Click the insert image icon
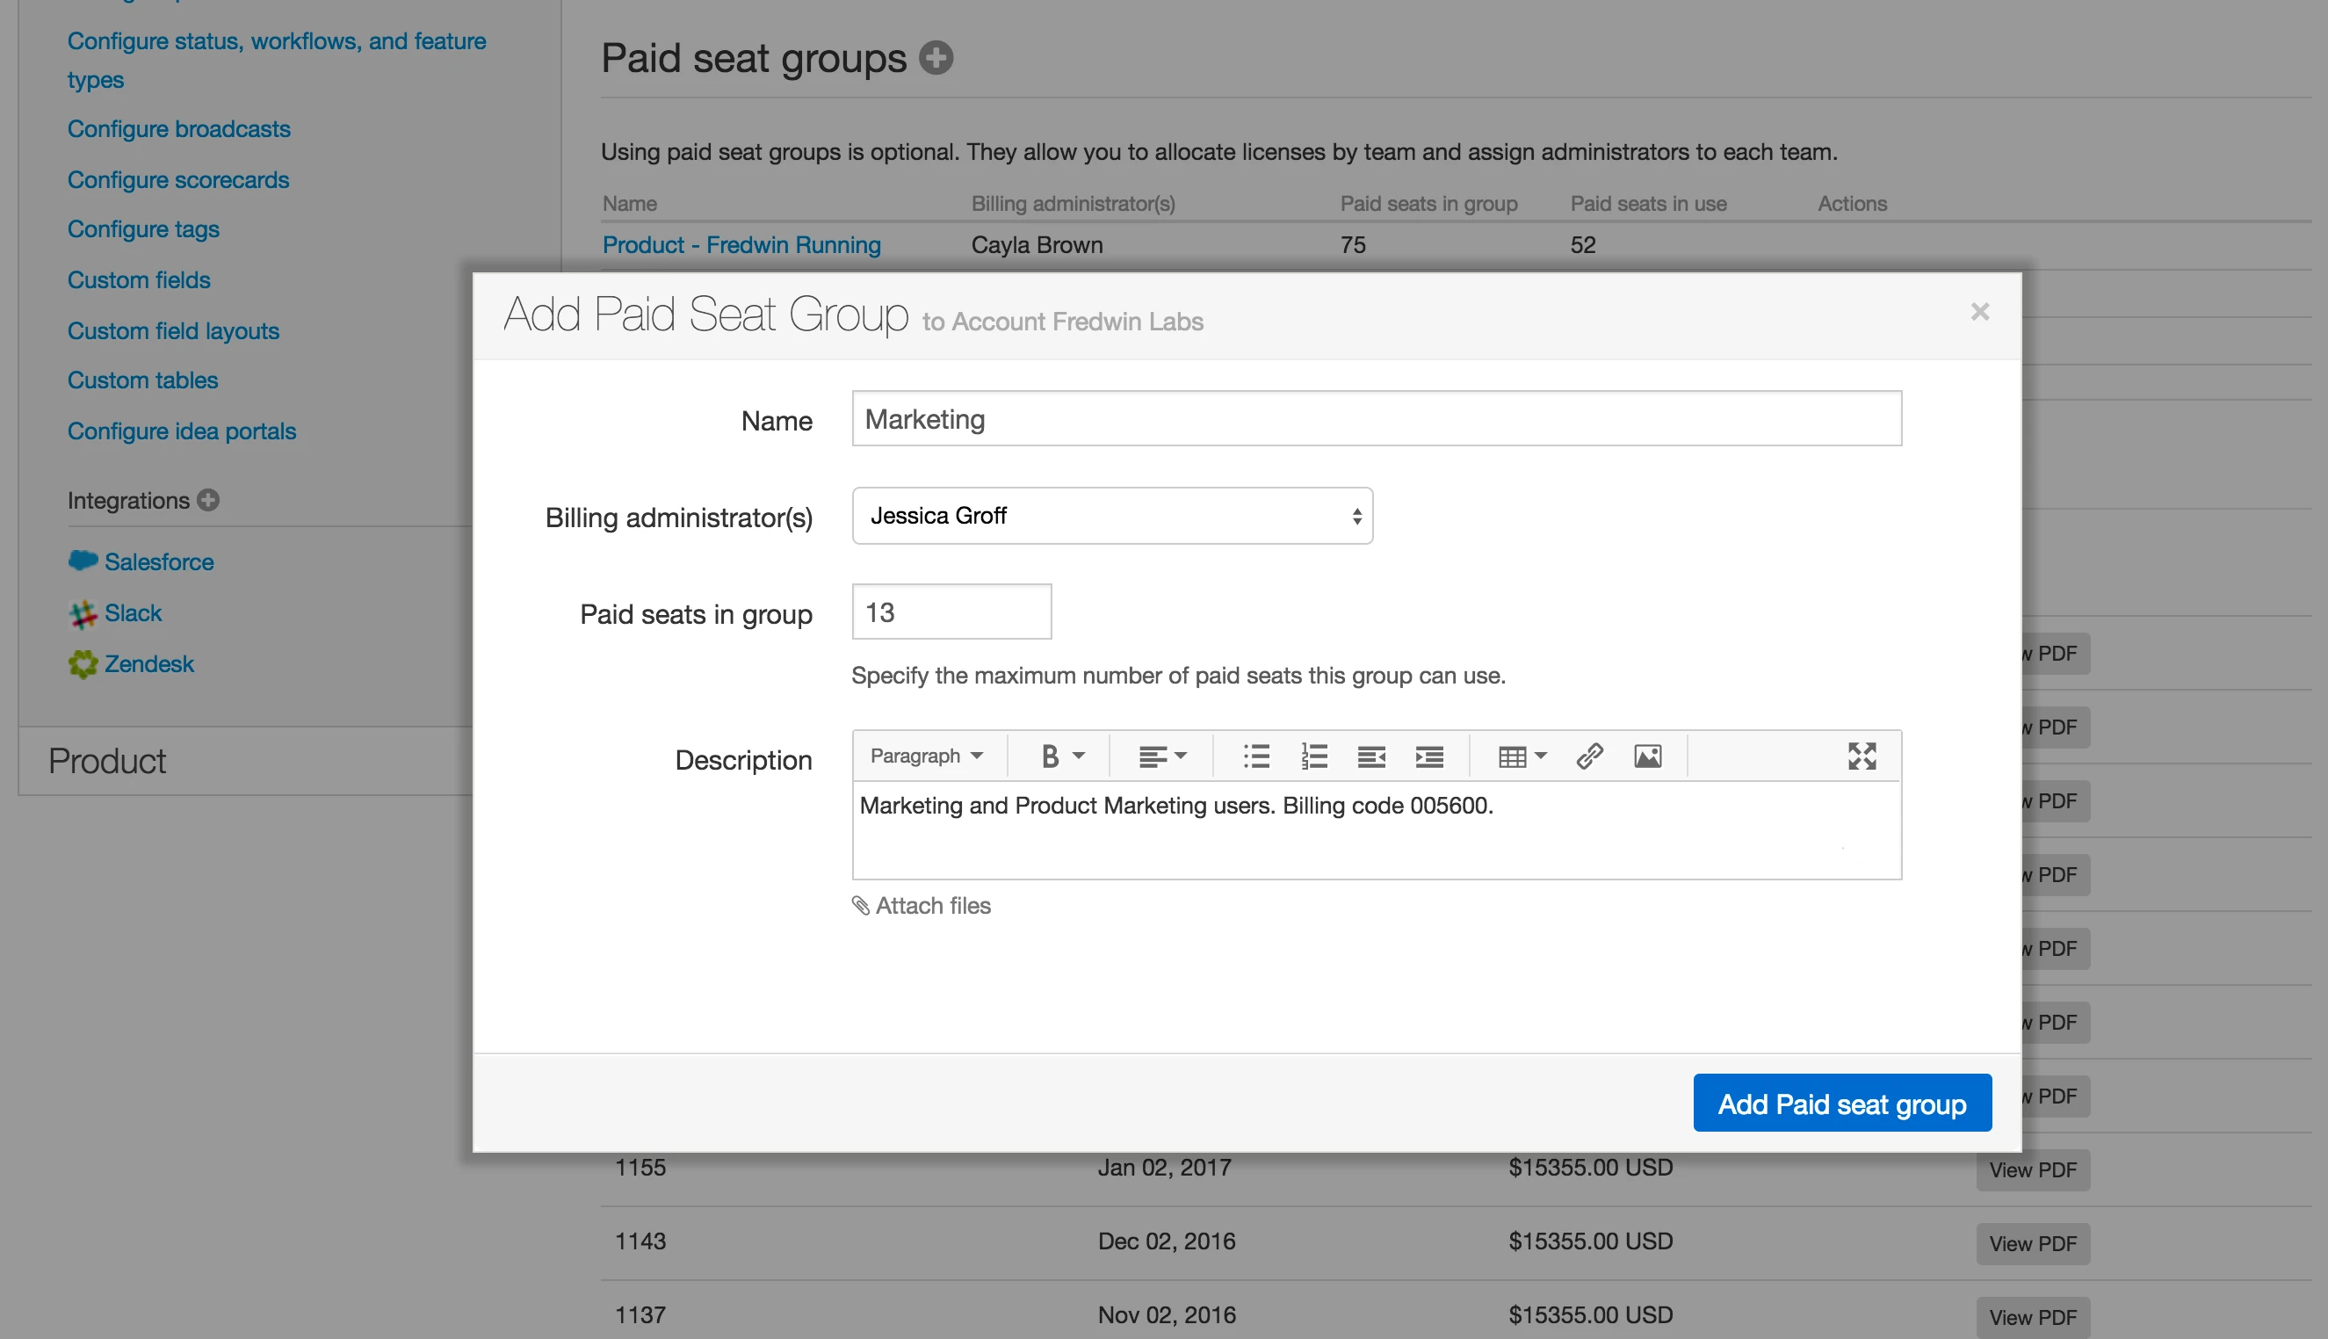Screen dimensions: 2328x1339 [x=1646, y=756]
